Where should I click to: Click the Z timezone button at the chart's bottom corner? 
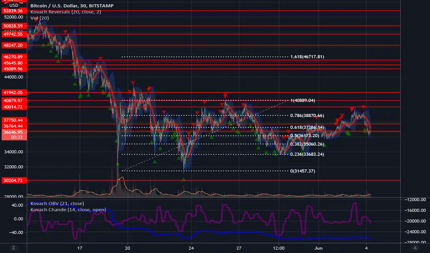click(13, 248)
